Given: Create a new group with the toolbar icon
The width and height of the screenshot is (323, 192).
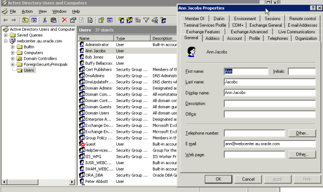Looking at the screenshot, I should coord(129,20).
